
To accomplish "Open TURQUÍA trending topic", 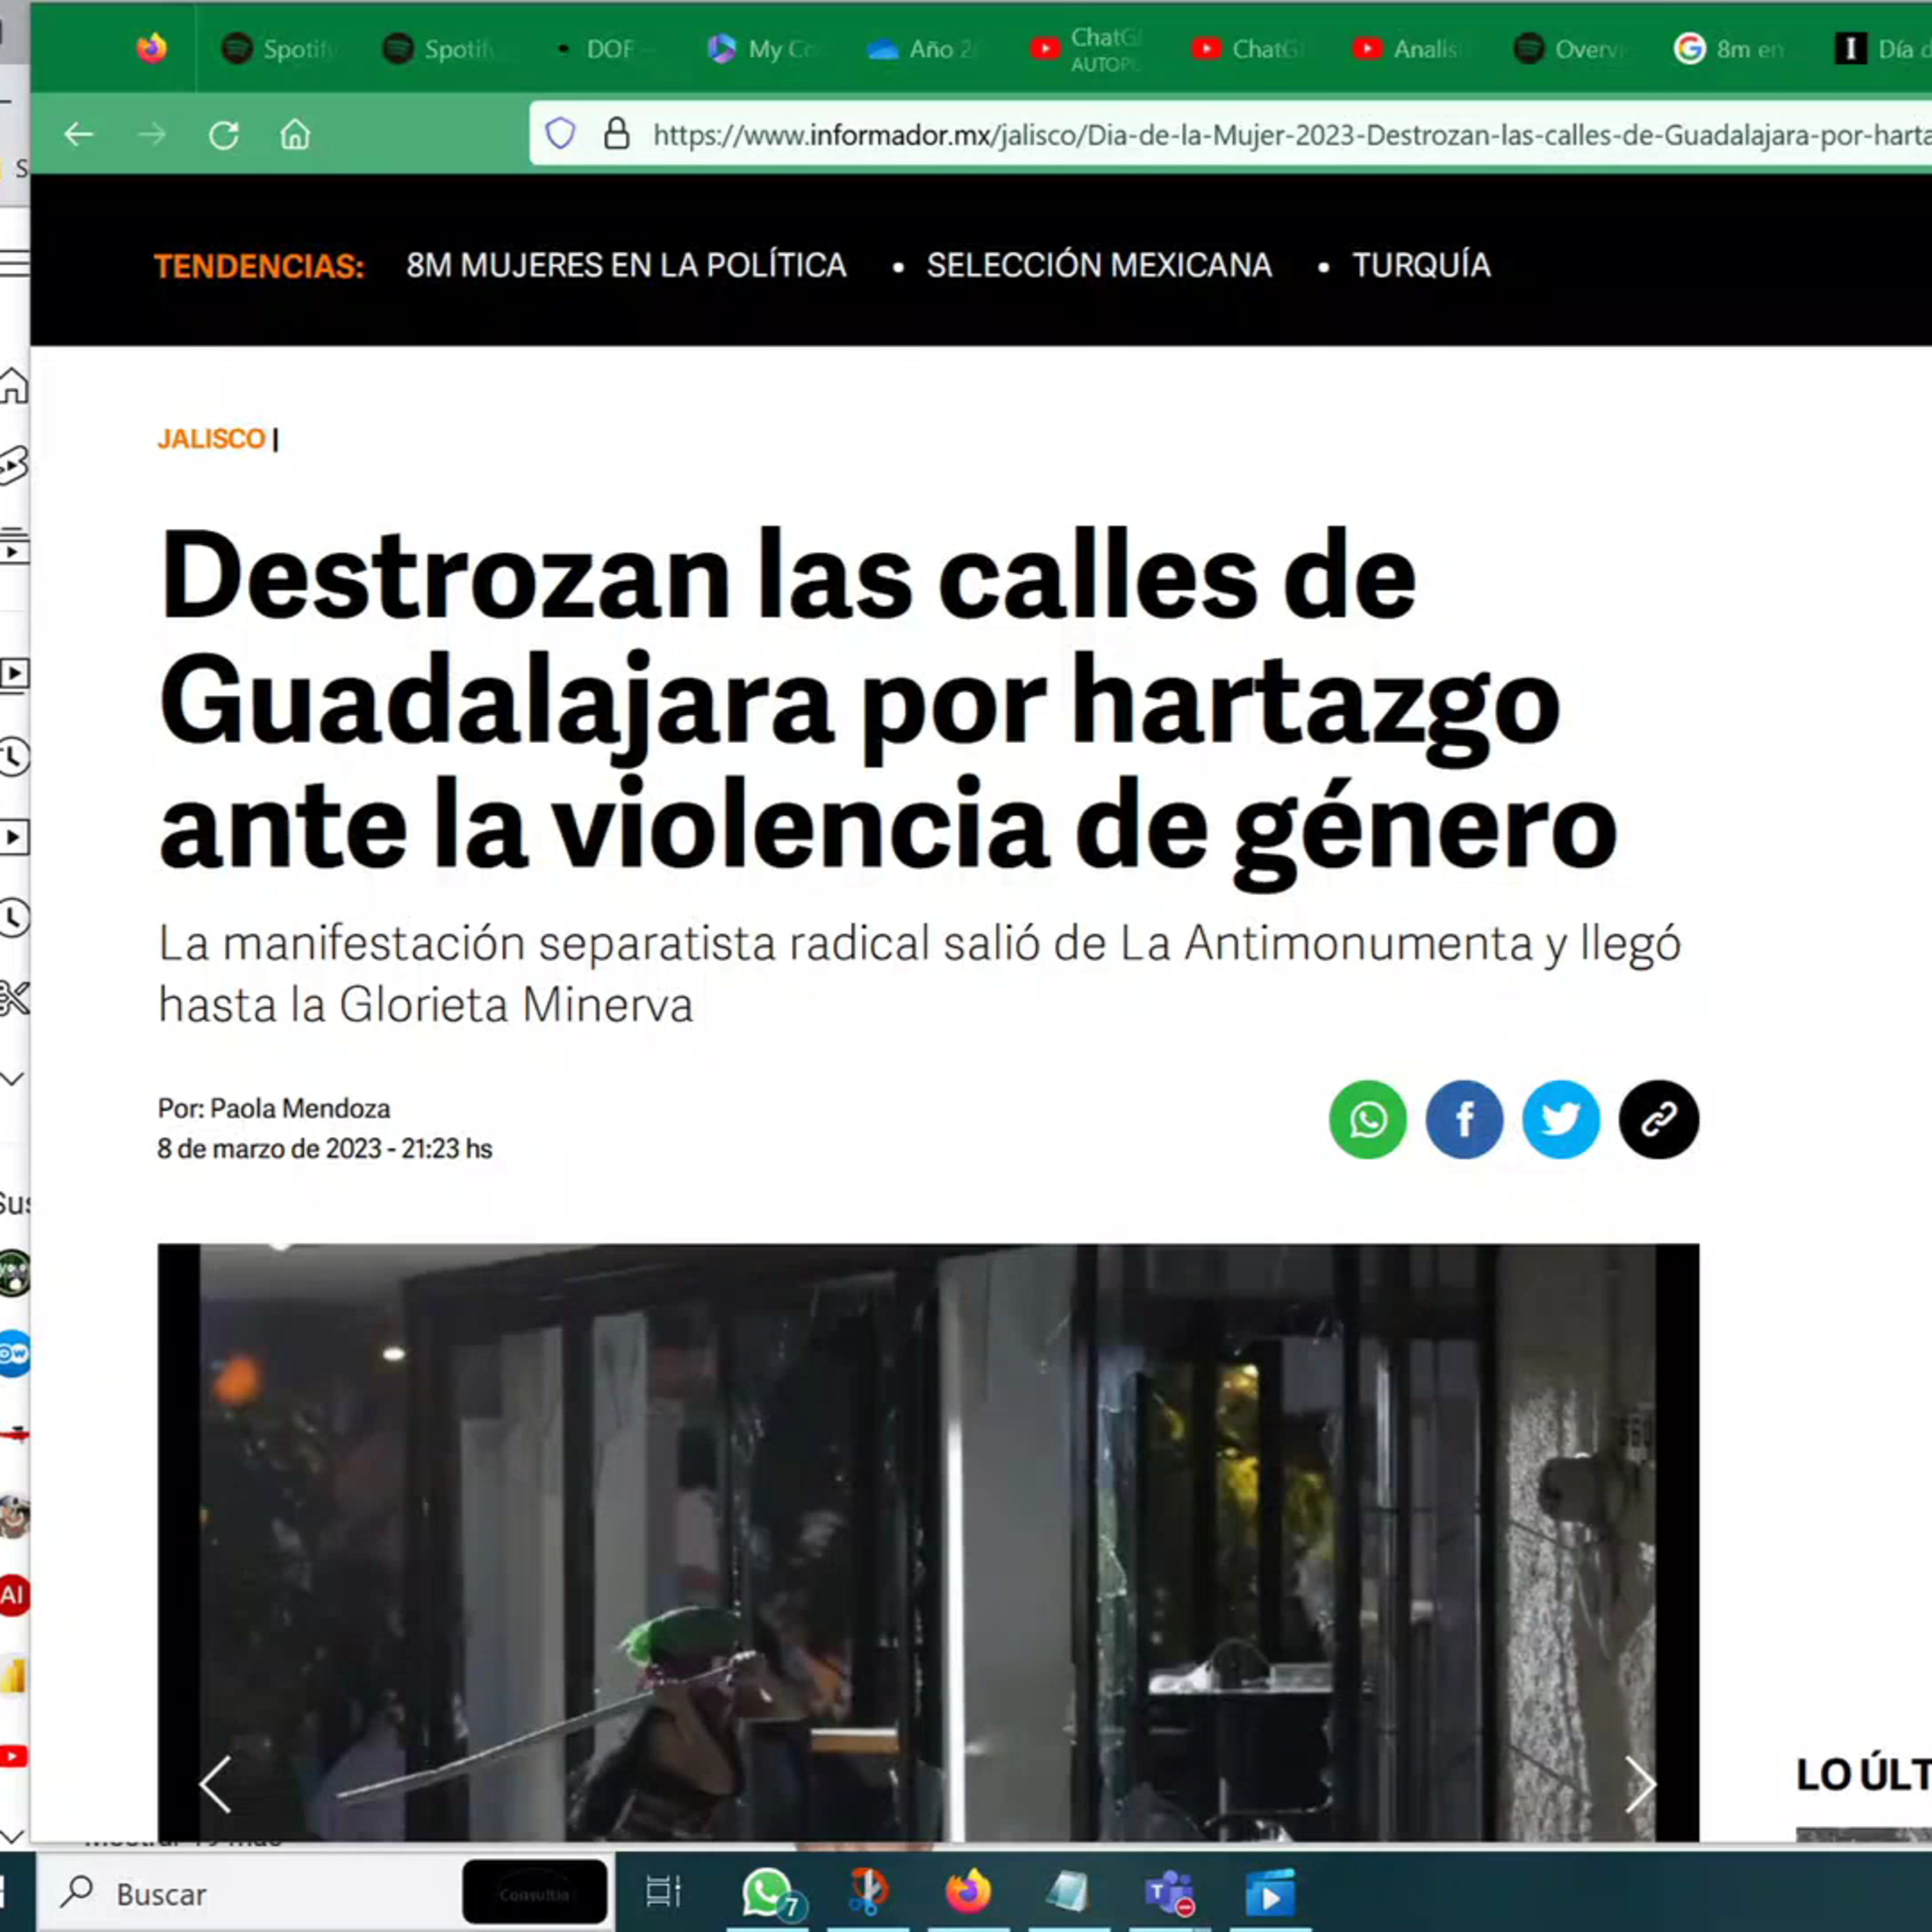I will [1420, 266].
